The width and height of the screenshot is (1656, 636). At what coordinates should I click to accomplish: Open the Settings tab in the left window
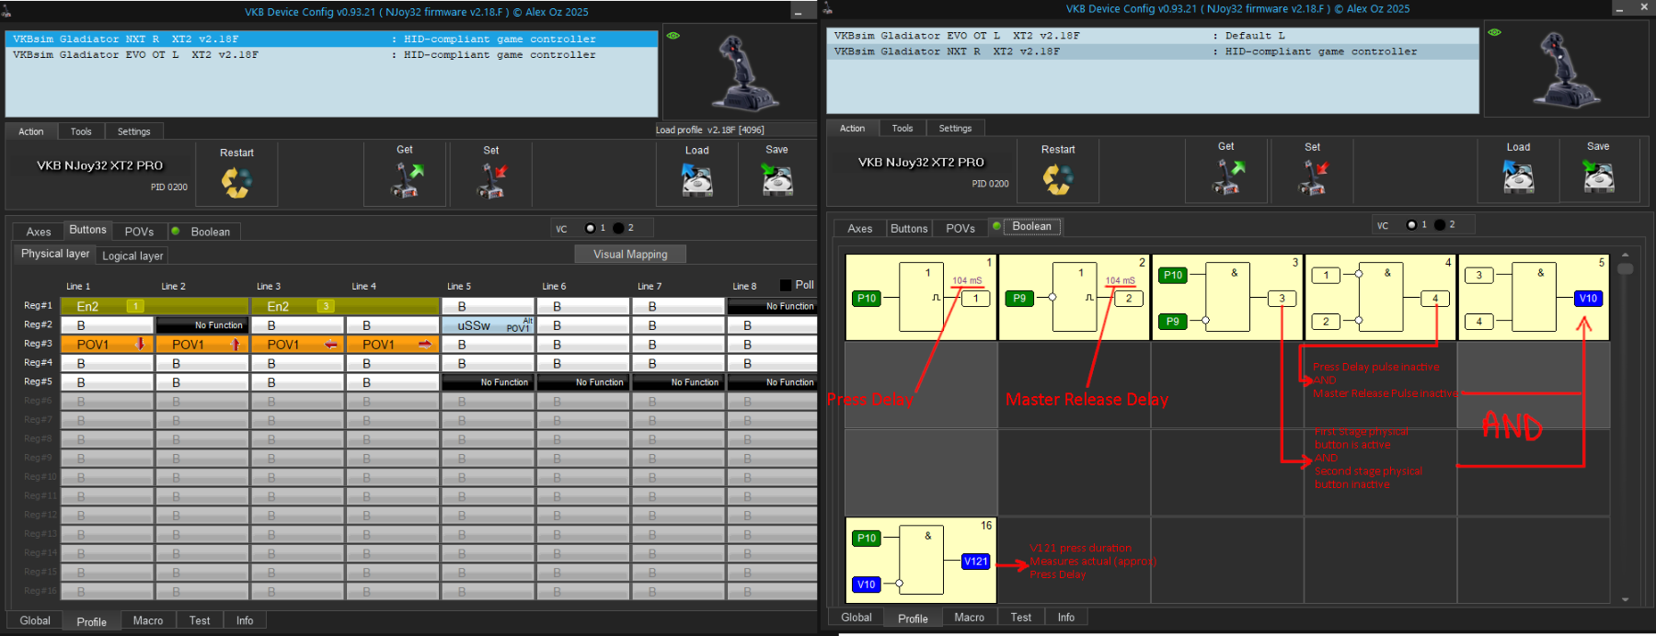coord(134,131)
